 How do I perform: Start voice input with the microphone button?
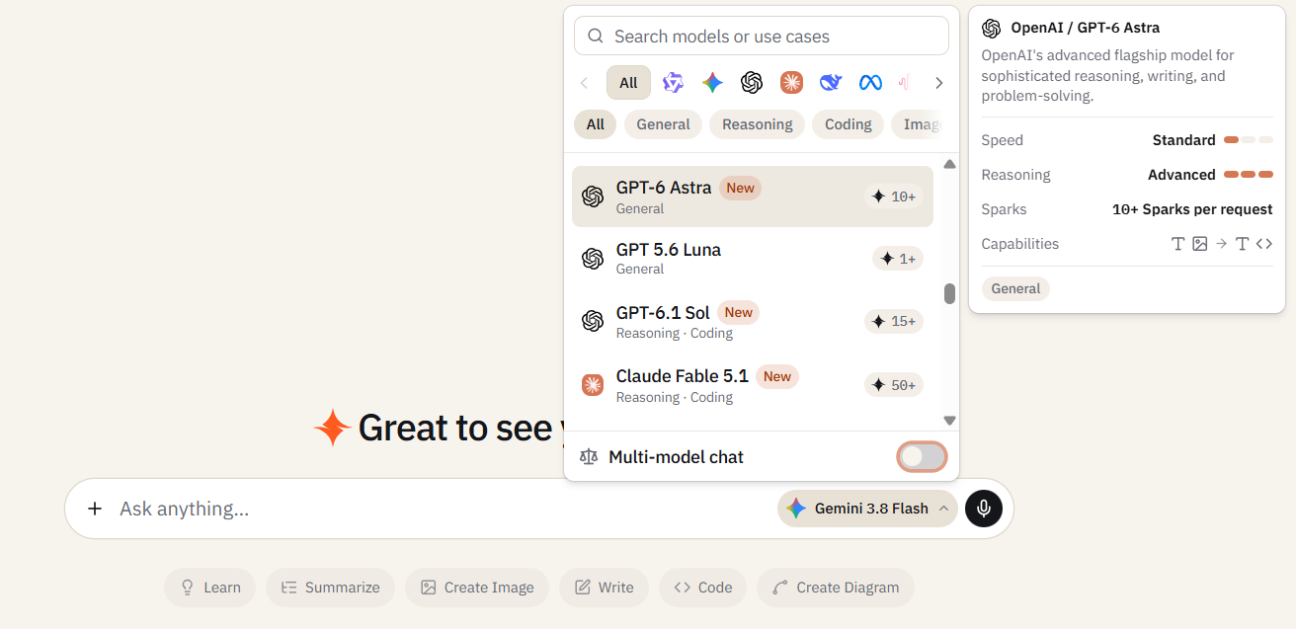click(984, 509)
